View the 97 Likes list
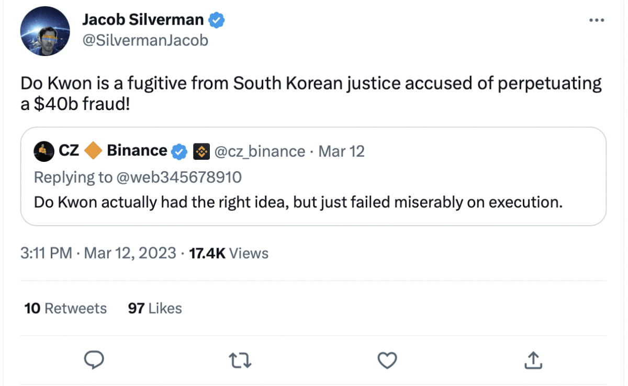The height and width of the screenshot is (386, 628). click(x=155, y=308)
